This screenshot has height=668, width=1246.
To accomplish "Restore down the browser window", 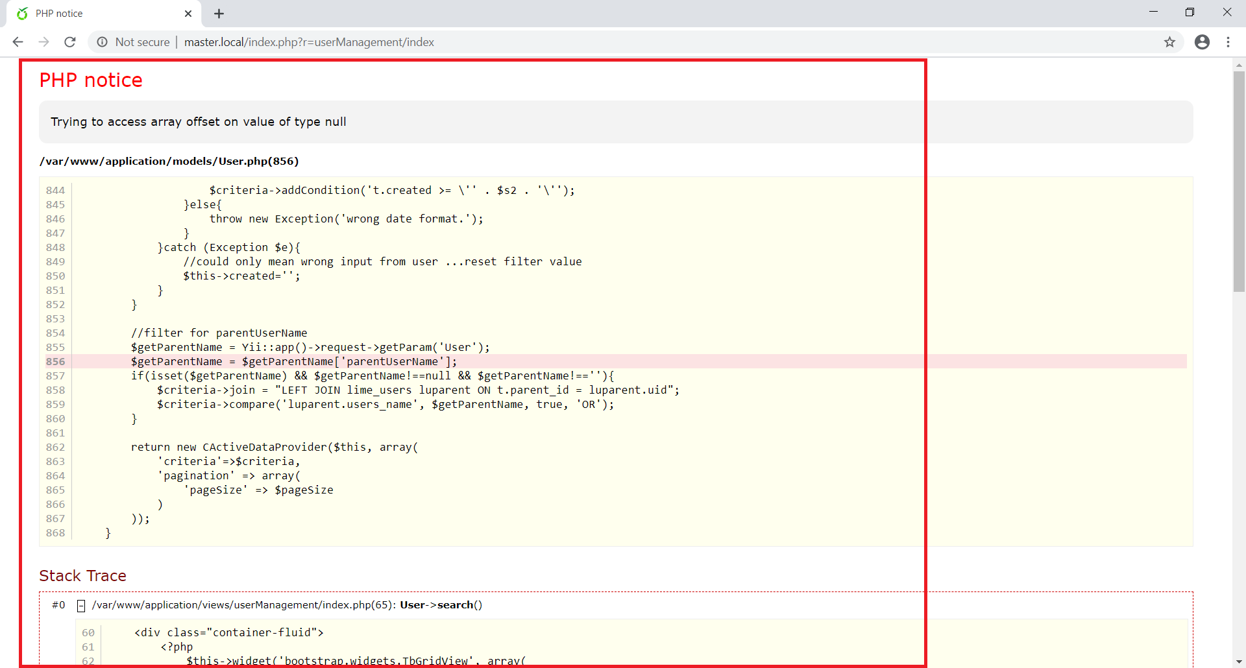I will [1190, 12].
